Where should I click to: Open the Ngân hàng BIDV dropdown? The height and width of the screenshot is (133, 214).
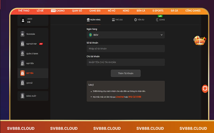pyautogui.click(x=125, y=35)
